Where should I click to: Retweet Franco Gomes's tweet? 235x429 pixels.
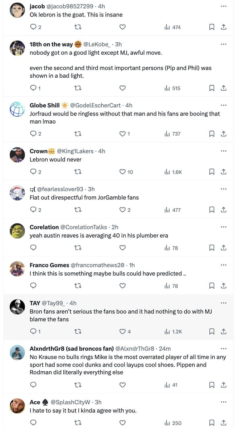point(78,286)
